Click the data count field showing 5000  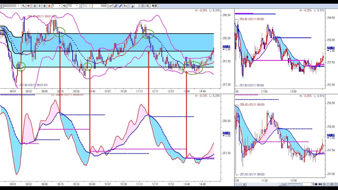(100, 6)
